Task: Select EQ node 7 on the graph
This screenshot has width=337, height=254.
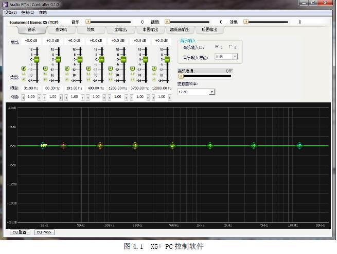Action: [299, 146]
